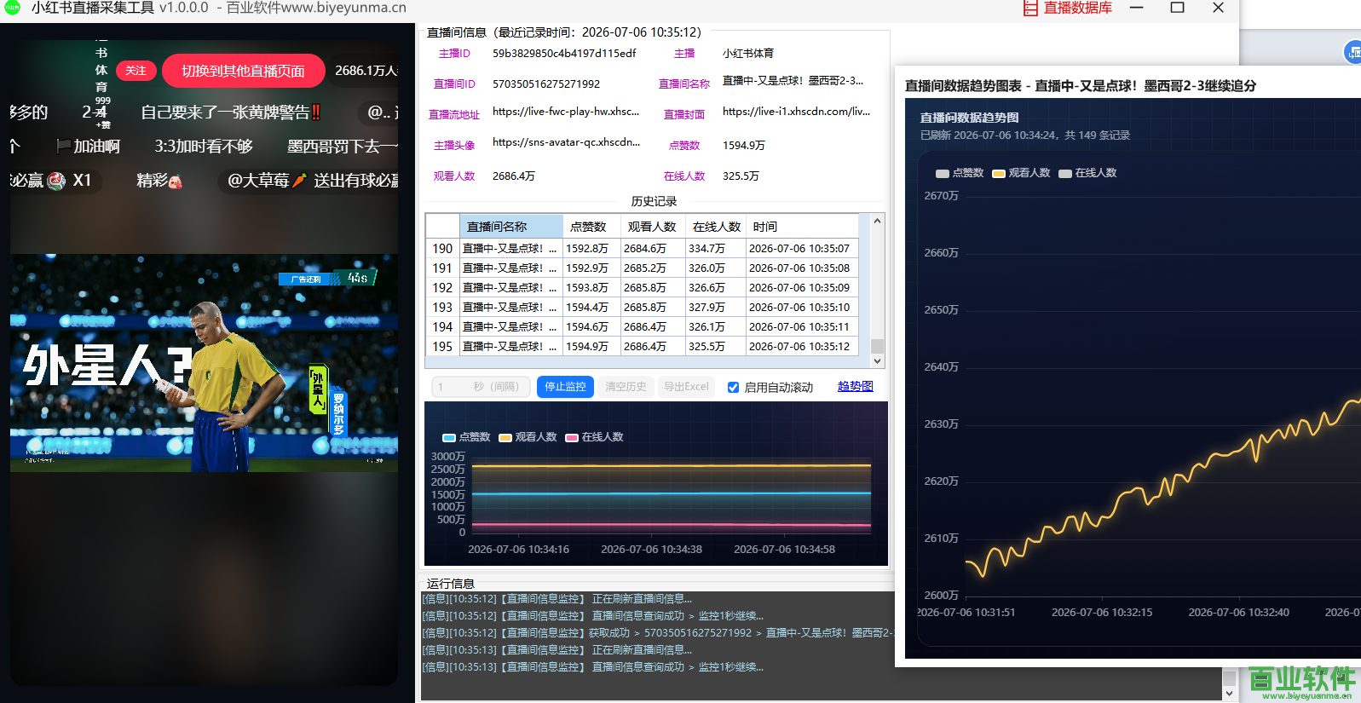Click the 10:35:13 直播间信息查询成功 log line
The image size is (1361, 703).
(x=593, y=667)
